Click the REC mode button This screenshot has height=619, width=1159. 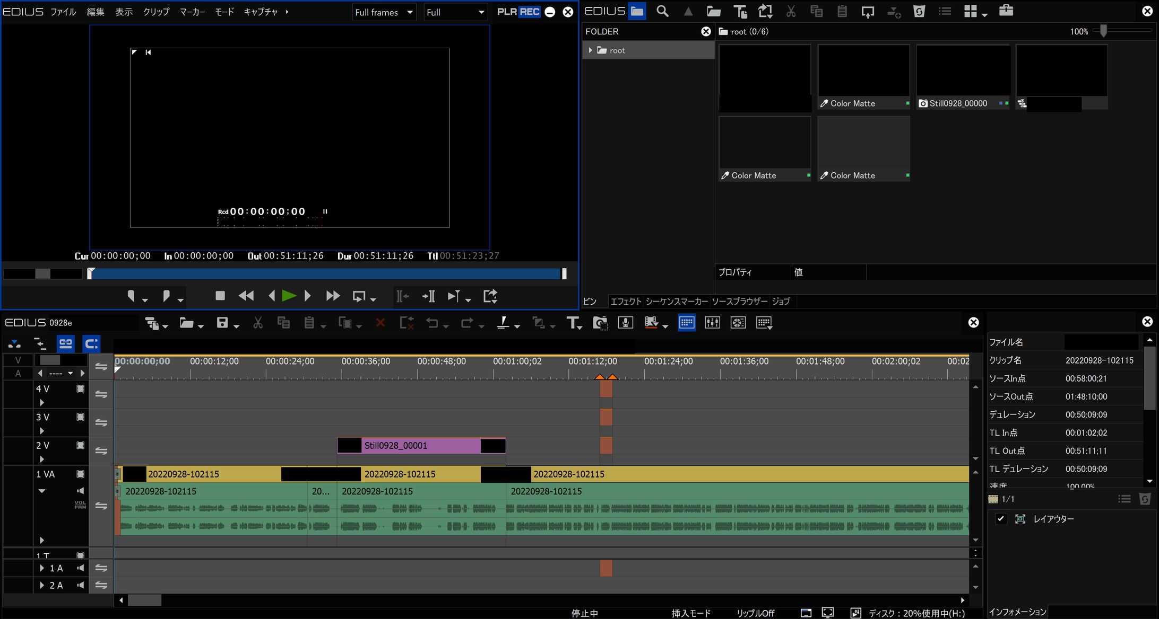click(x=529, y=12)
